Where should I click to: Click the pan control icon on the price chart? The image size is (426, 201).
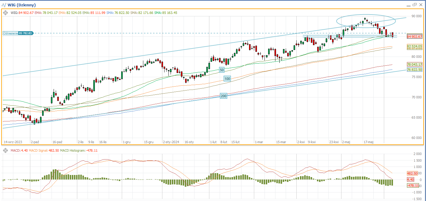5,13
